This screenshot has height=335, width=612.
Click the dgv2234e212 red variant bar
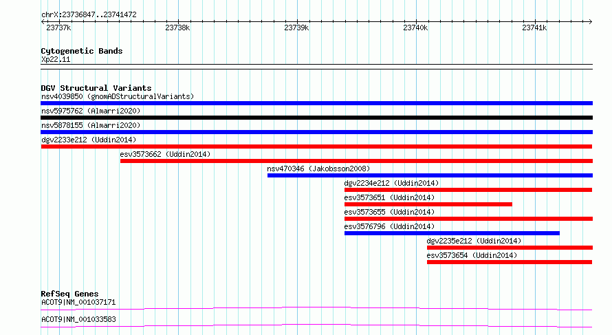pos(468,190)
